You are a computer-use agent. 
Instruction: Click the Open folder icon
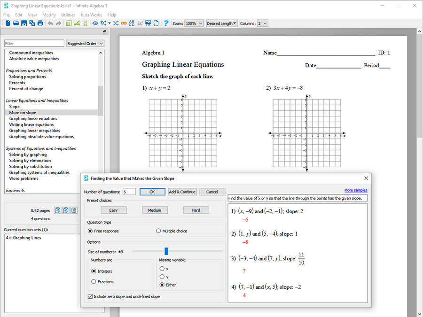click(x=16, y=23)
